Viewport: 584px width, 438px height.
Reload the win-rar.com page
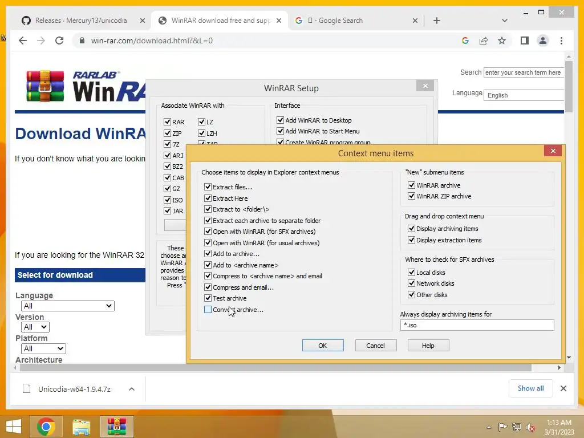click(x=59, y=40)
